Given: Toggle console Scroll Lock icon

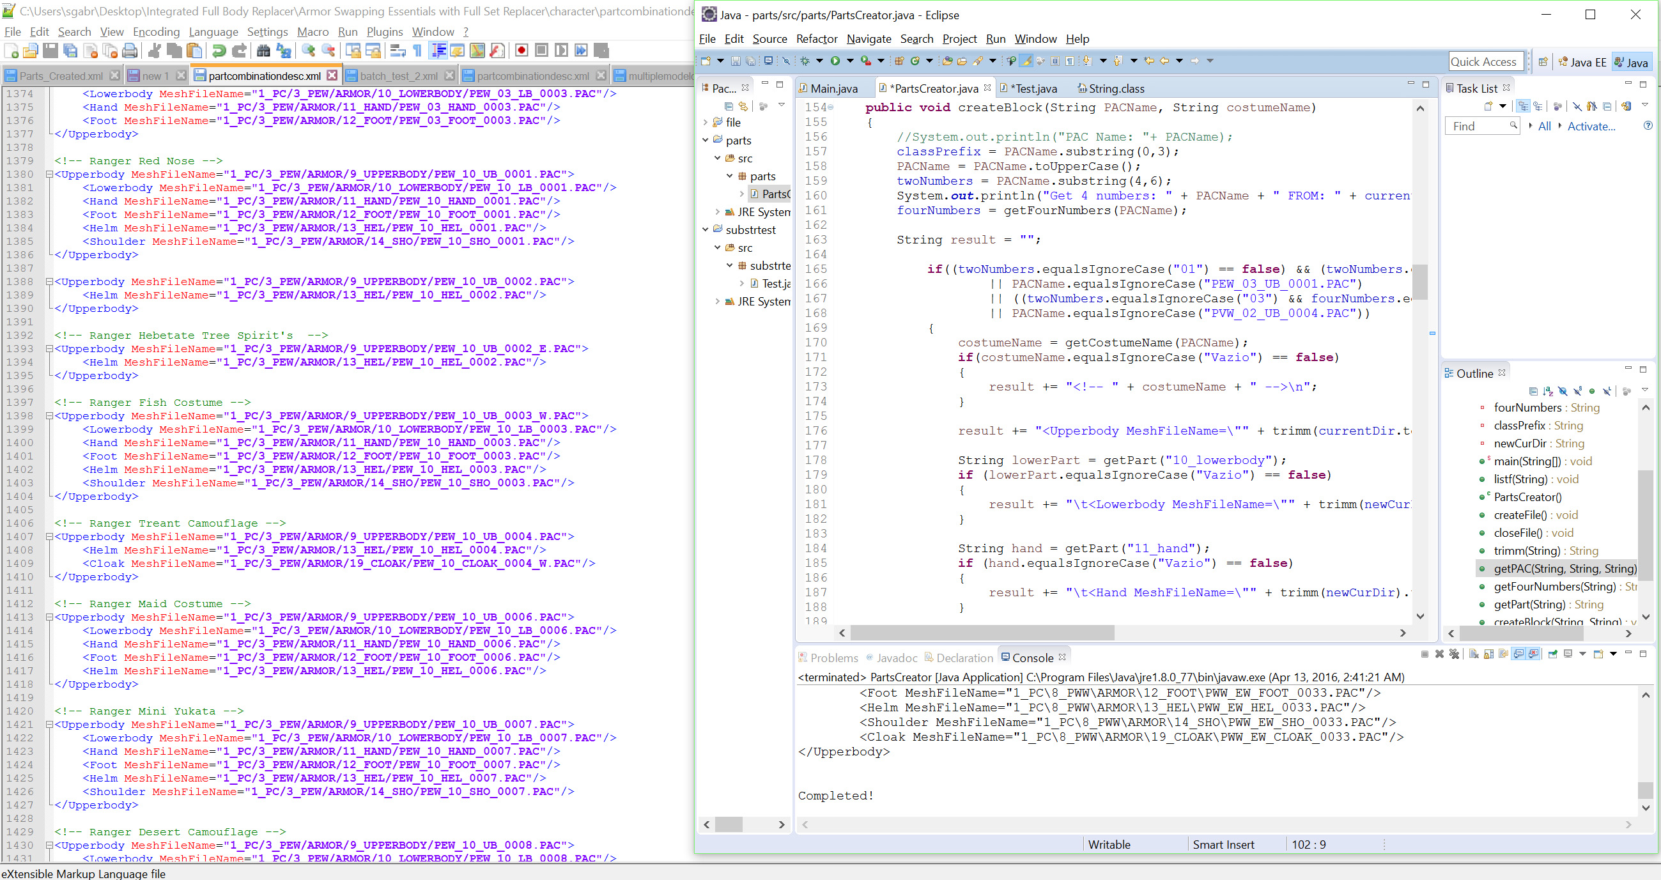Looking at the screenshot, I should click(x=1488, y=654).
